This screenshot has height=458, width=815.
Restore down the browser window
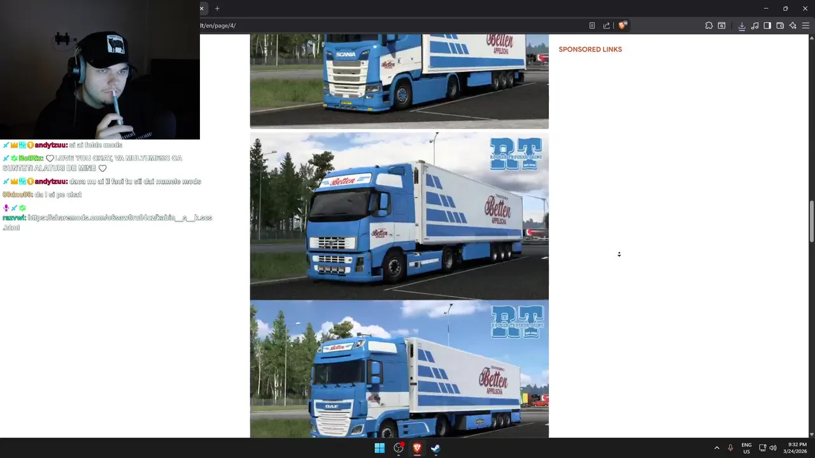pyautogui.click(x=785, y=8)
